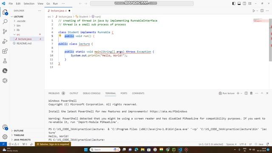Open README.md in the explorer tree
The image size is (272, 153).
coord(24,43)
